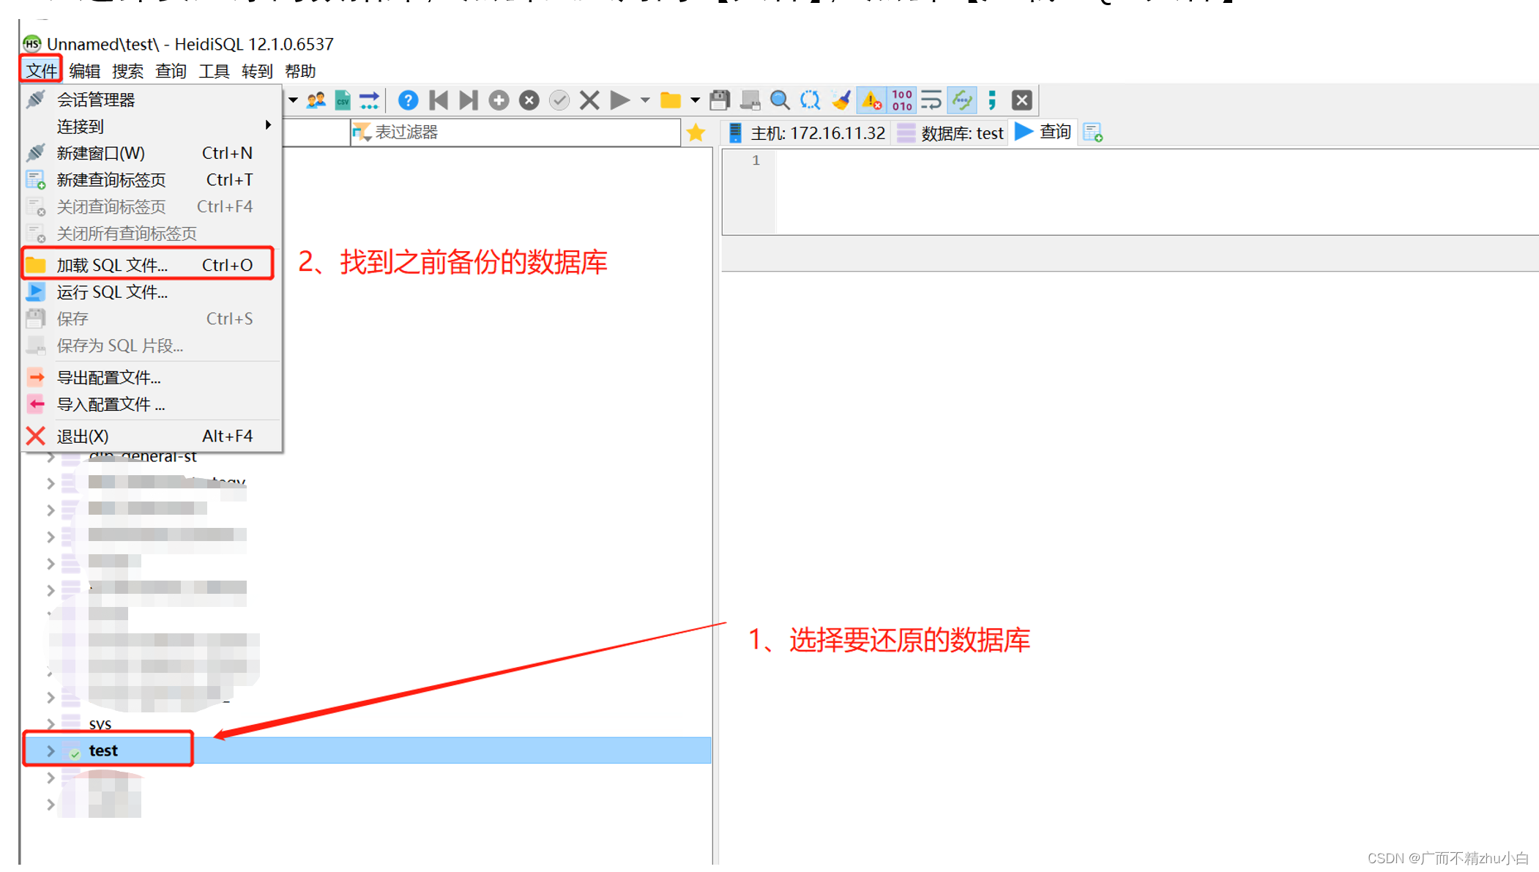Select 退出(X) menu entry
Screen dimensions: 1539x872
point(152,436)
